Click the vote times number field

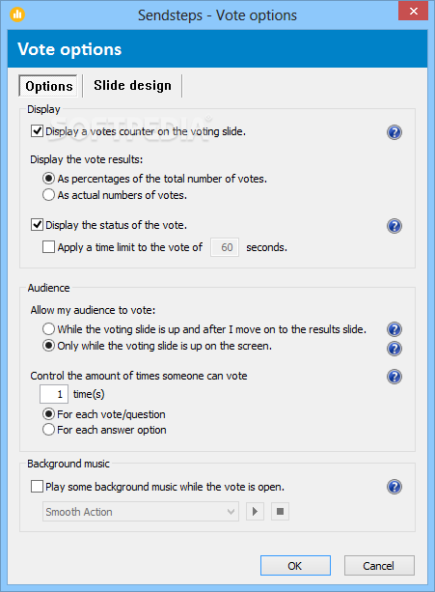click(x=54, y=394)
